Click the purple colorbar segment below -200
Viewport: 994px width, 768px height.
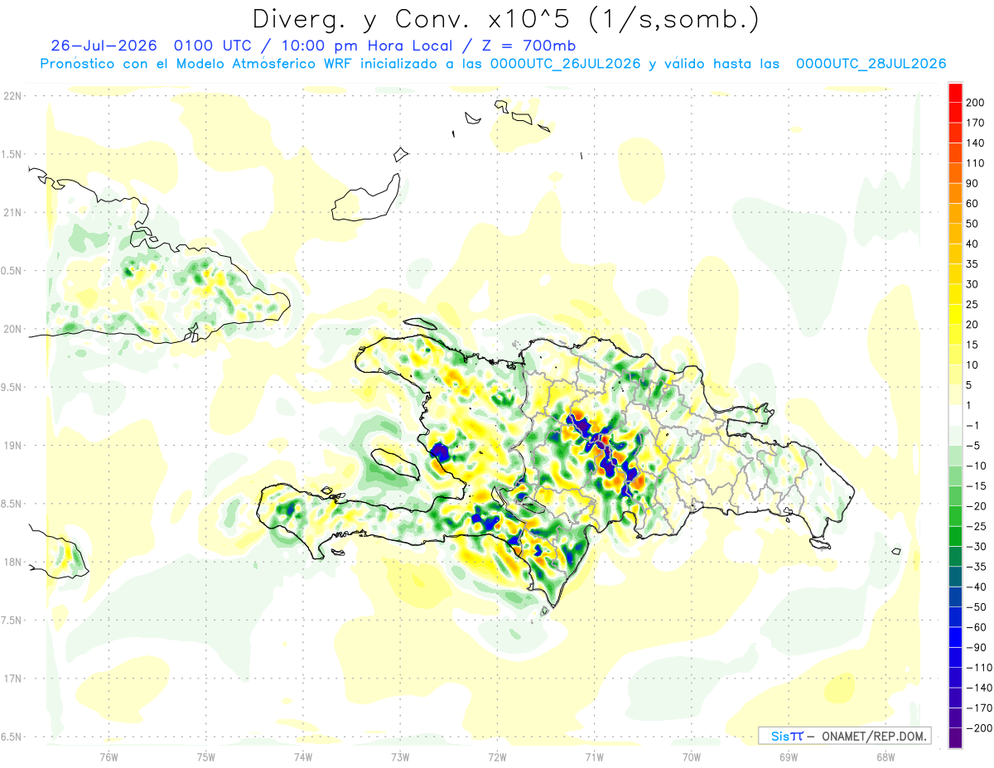point(955,737)
